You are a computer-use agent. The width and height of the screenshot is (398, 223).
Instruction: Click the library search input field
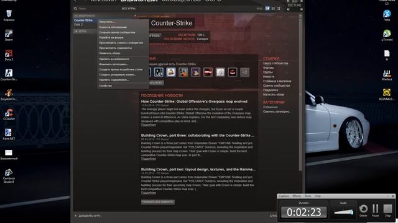[98, 9]
